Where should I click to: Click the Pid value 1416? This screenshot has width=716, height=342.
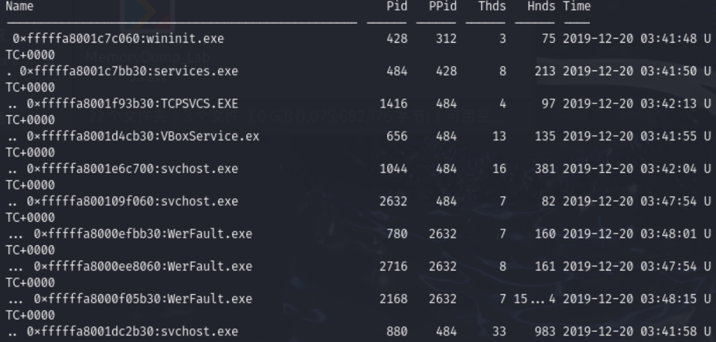click(x=393, y=104)
